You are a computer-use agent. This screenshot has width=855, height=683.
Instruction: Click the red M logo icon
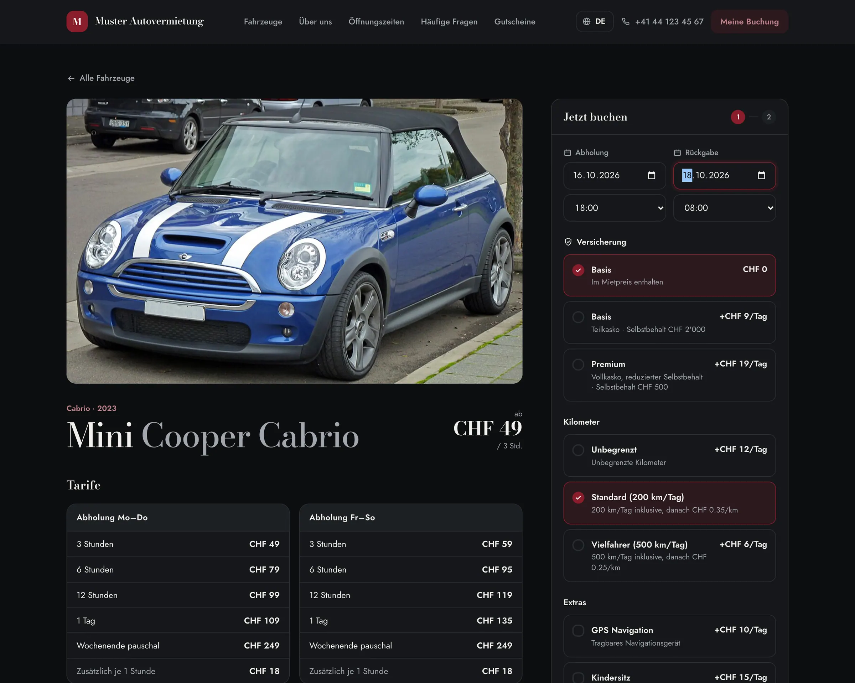coord(77,21)
